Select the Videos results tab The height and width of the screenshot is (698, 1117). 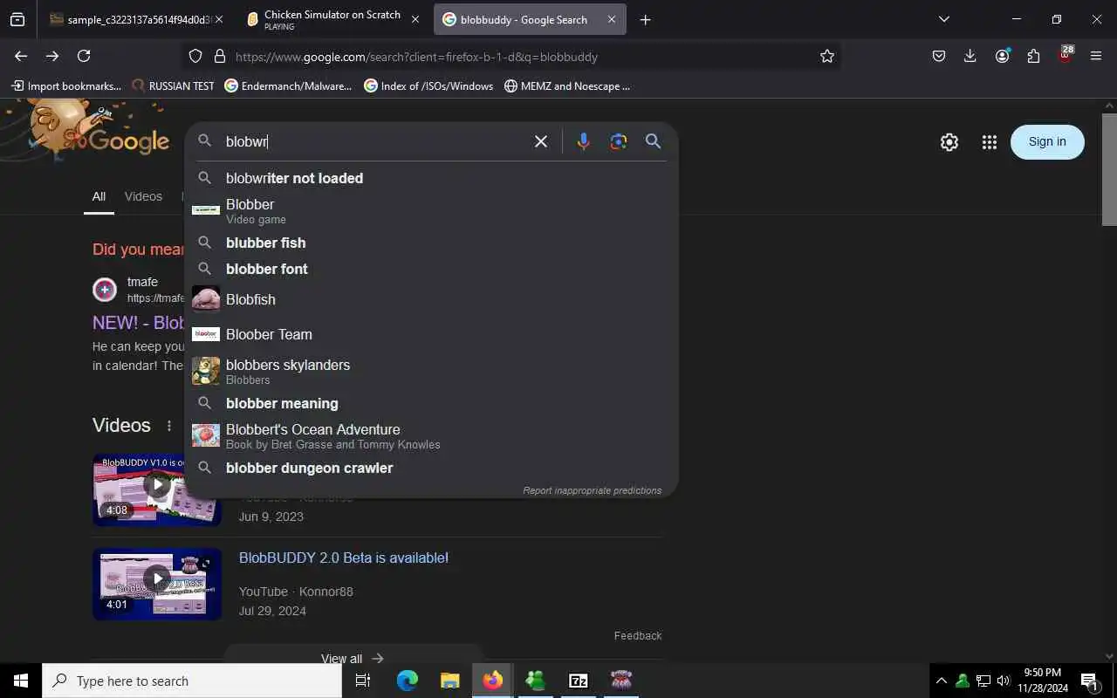[143, 196]
